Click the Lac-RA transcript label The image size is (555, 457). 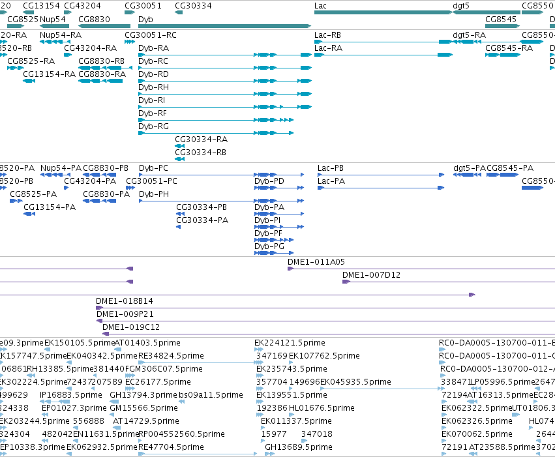329,48
